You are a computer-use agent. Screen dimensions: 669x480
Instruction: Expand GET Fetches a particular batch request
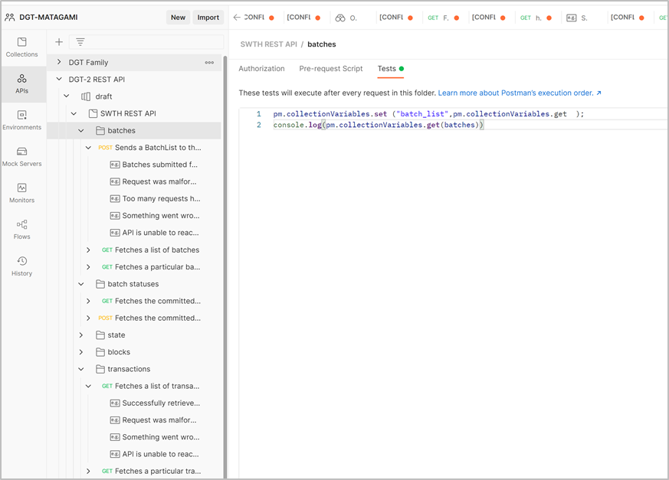click(88, 267)
